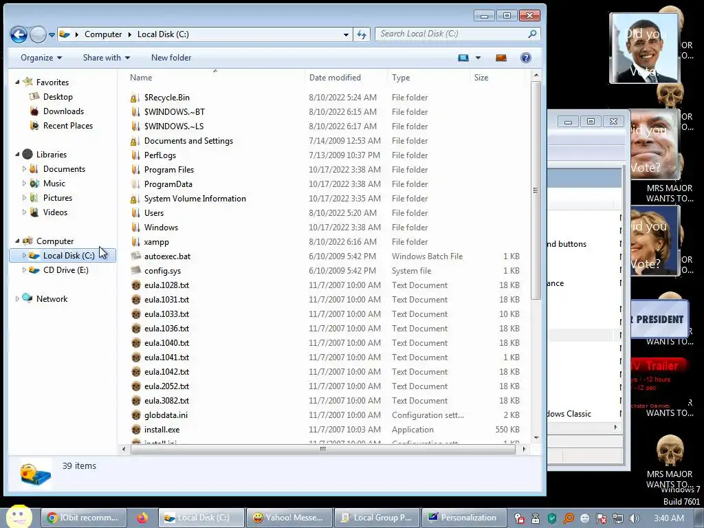The image size is (704, 528).
Task: Click the horizontal scrollbar thumb in file list
Action: pos(323,449)
